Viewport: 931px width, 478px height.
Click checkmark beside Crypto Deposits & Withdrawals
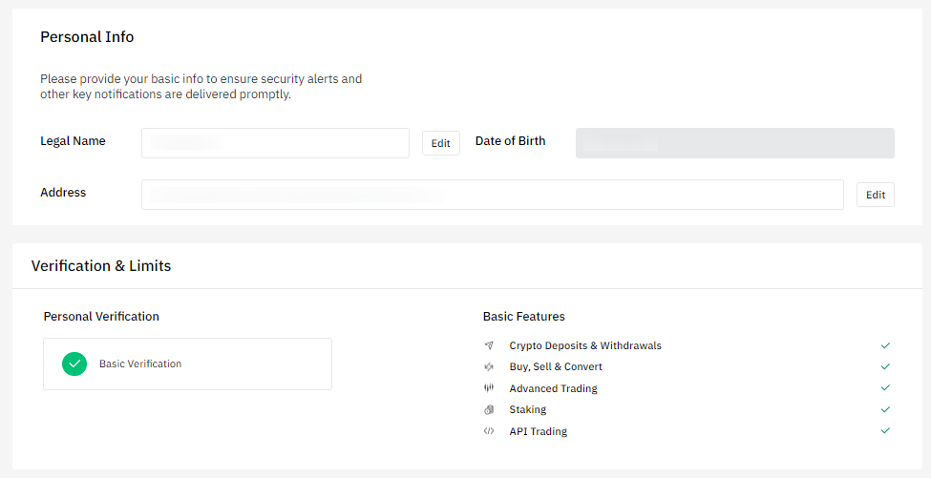tap(885, 345)
